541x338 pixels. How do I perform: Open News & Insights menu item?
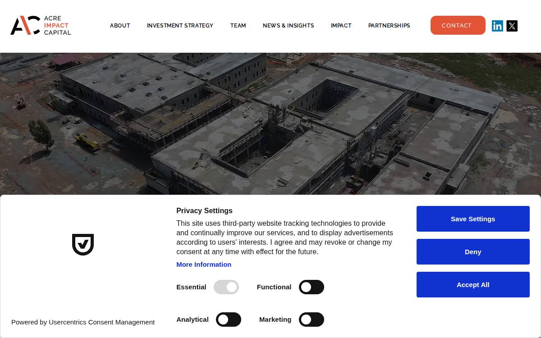point(289,26)
